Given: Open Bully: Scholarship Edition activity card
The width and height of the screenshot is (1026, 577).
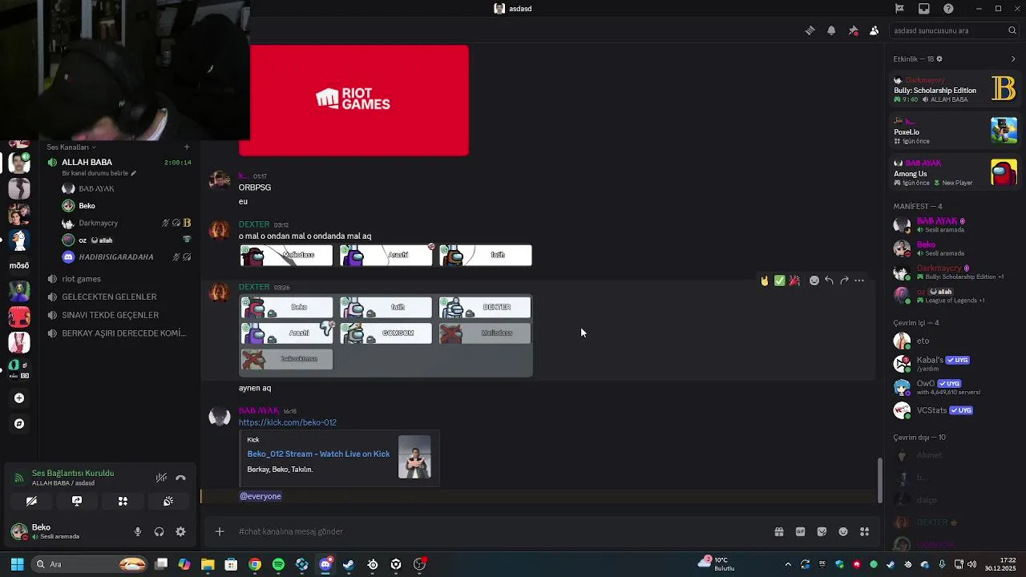Looking at the screenshot, I should (955, 89).
